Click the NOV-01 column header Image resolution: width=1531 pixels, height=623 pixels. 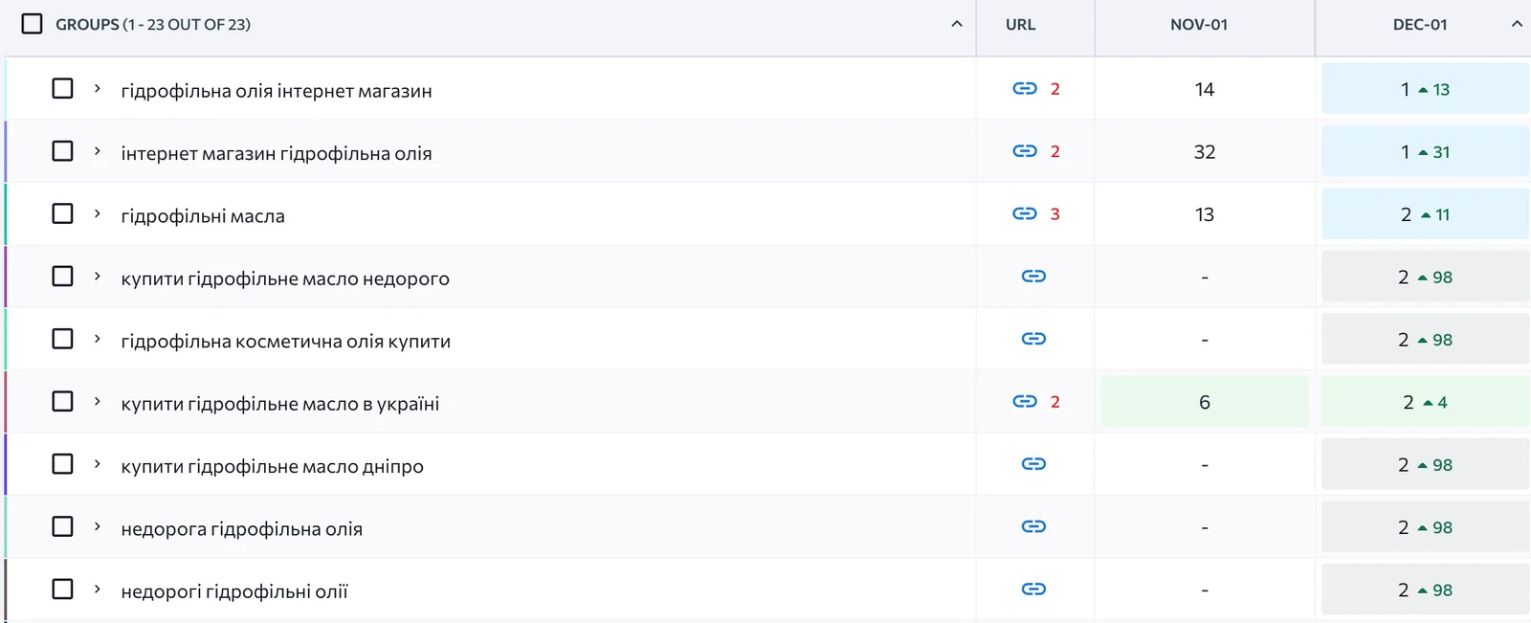tap(1199, 25)
